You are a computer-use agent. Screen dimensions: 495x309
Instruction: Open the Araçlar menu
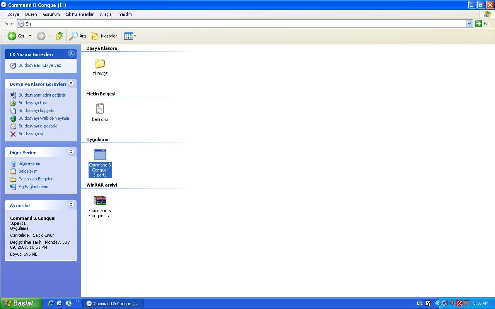point(106,14)
